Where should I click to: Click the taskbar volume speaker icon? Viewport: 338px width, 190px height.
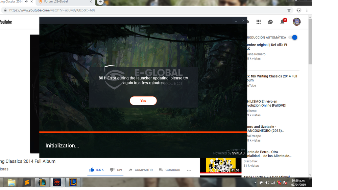(267, 183)
